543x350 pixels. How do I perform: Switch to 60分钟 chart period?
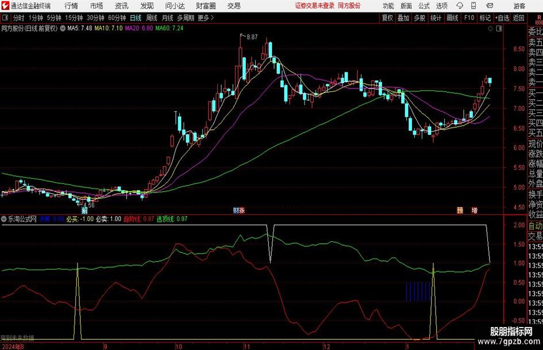tap(117, 18)
